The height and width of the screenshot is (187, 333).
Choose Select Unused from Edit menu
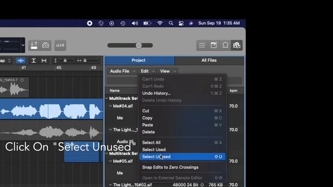point(182,157)
